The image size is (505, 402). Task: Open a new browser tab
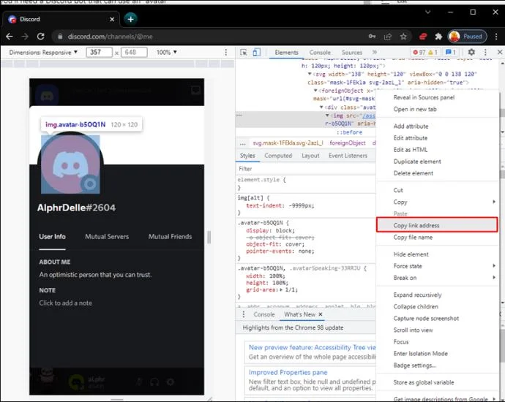point(130,19)
